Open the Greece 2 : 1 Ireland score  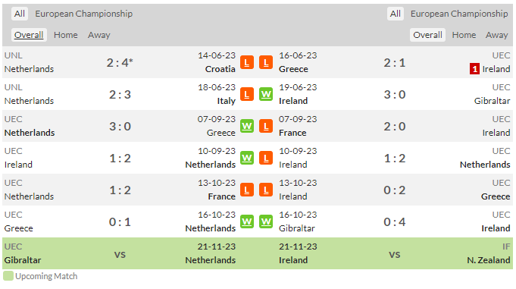coord(395,63)
